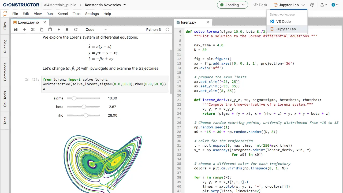Viewport: 343px width, 193px height.
Task: Click the sigma slider handle
Action: click(74, 98)
